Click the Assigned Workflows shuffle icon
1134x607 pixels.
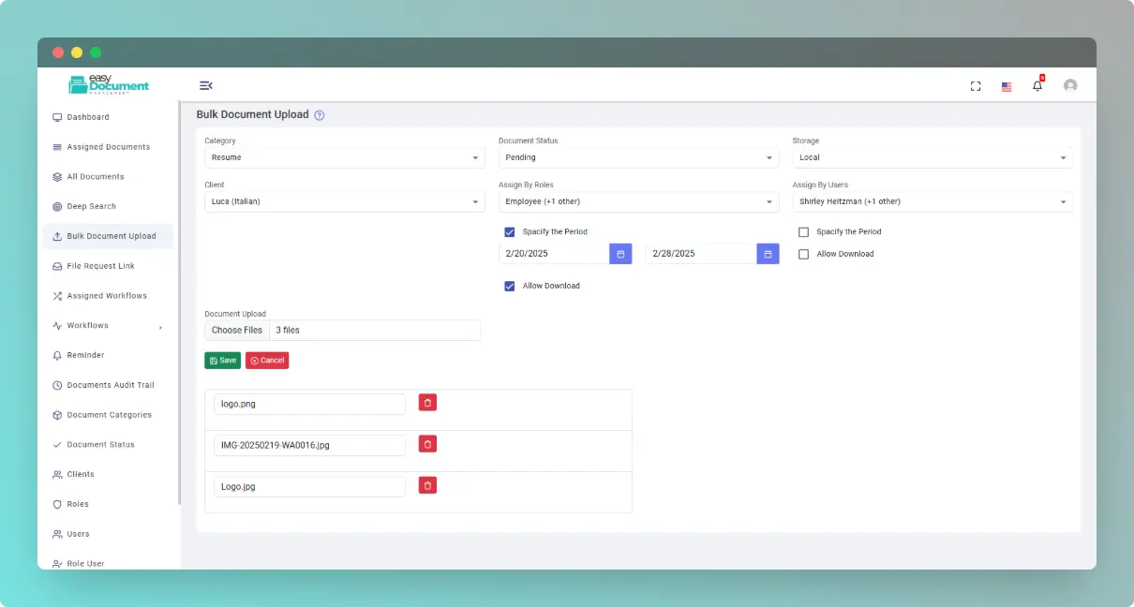click(x=57, y=296)
